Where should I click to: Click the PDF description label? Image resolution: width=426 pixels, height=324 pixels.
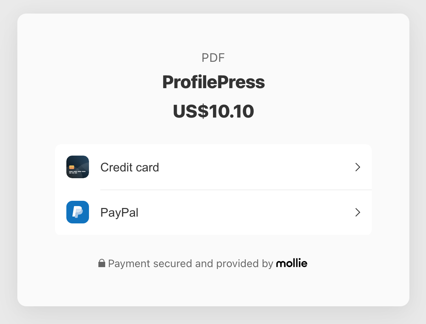(x=213, y=58)
